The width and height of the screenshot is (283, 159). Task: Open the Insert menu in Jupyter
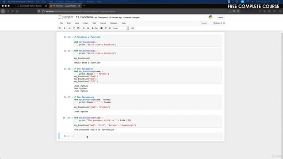click(86, 23)
